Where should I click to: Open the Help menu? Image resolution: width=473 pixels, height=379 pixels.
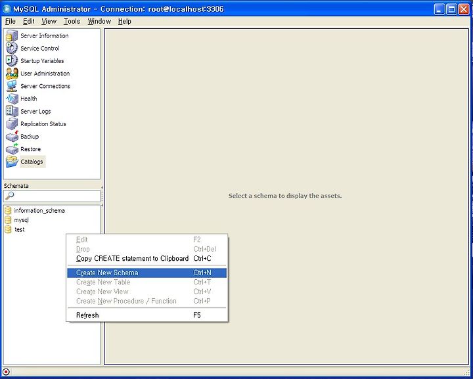(x=125, y=22)
